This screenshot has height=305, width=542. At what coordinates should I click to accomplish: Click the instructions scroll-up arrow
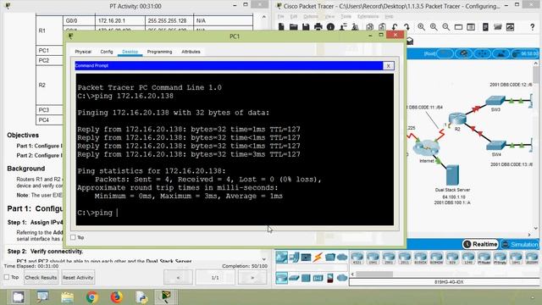coord(264,17)
